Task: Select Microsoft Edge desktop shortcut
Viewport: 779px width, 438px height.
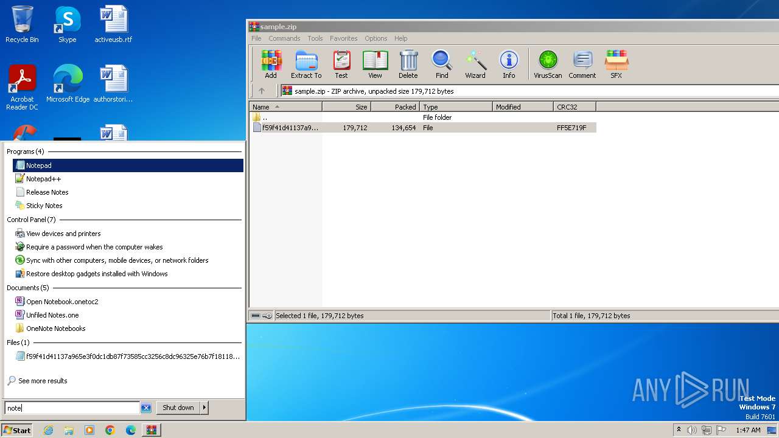Action: coord(68,84)
